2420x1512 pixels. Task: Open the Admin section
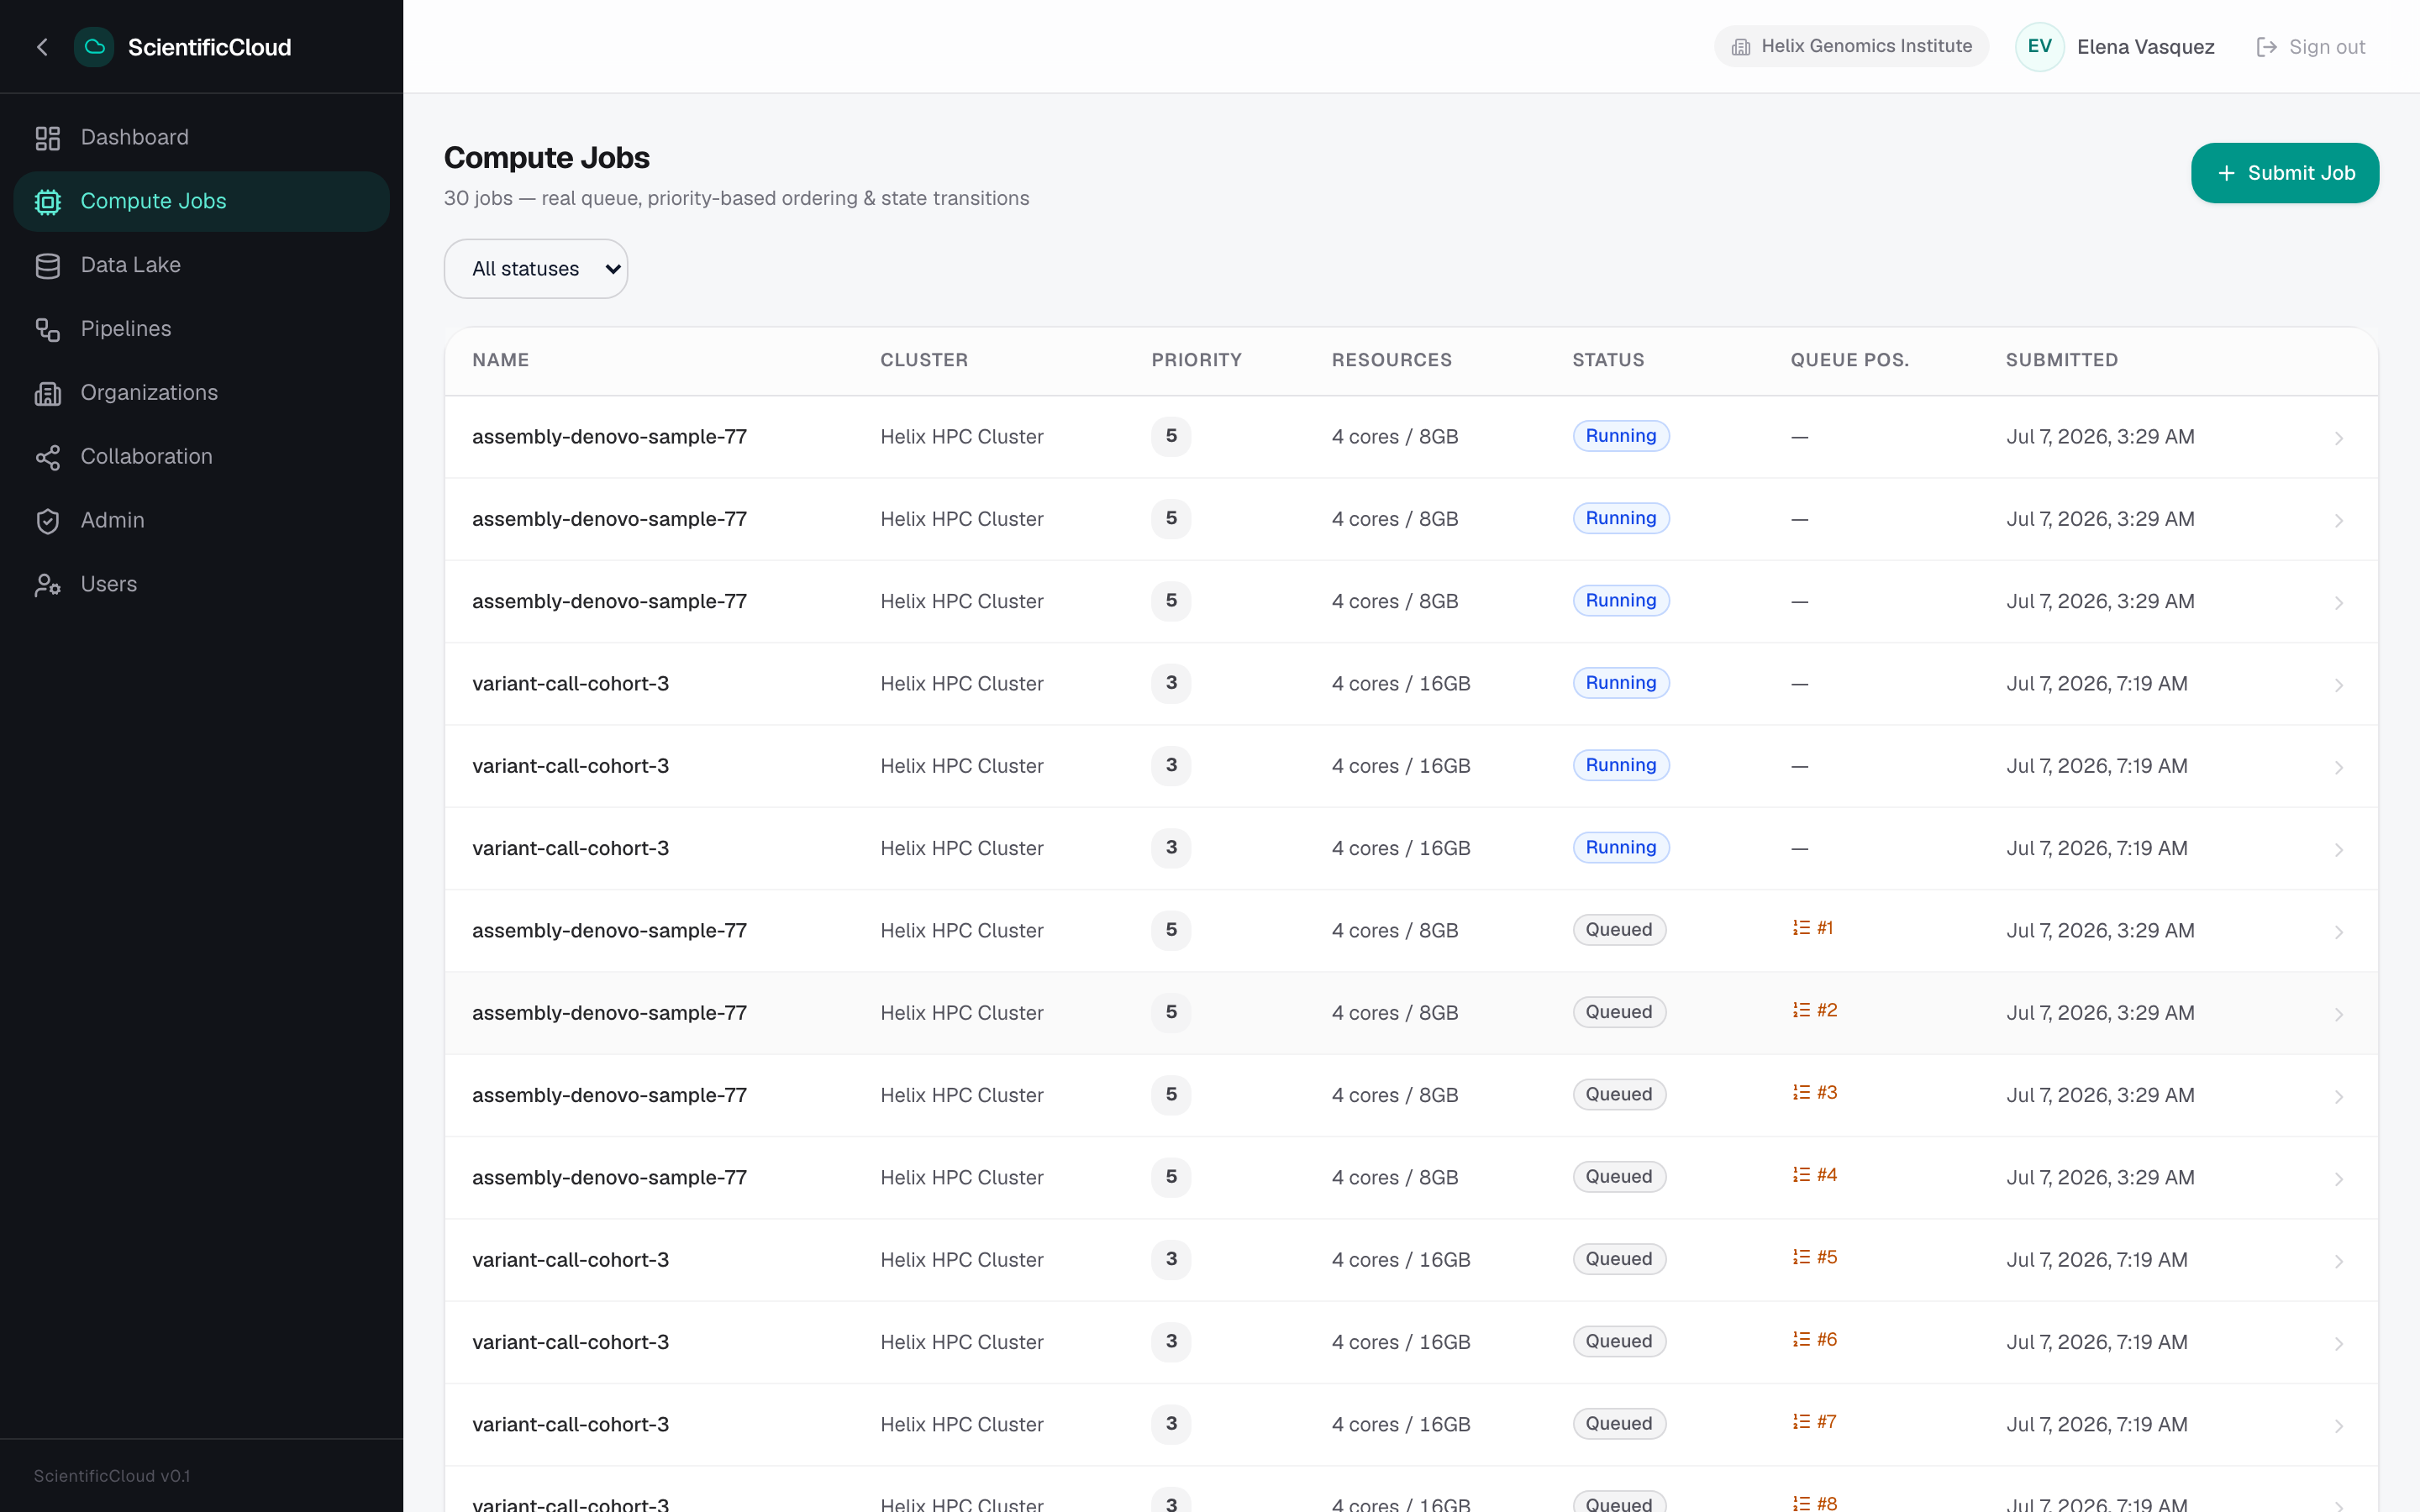click(201, 521)
